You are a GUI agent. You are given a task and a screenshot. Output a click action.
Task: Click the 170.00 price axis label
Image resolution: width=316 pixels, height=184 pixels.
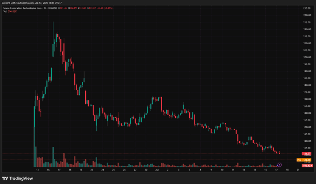point(307,99)
